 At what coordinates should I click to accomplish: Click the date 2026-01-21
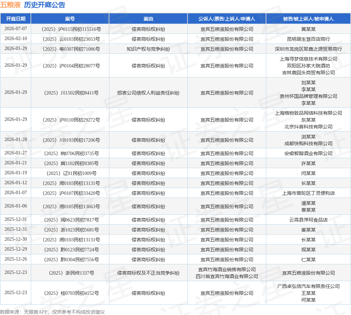tap(16, 163)
